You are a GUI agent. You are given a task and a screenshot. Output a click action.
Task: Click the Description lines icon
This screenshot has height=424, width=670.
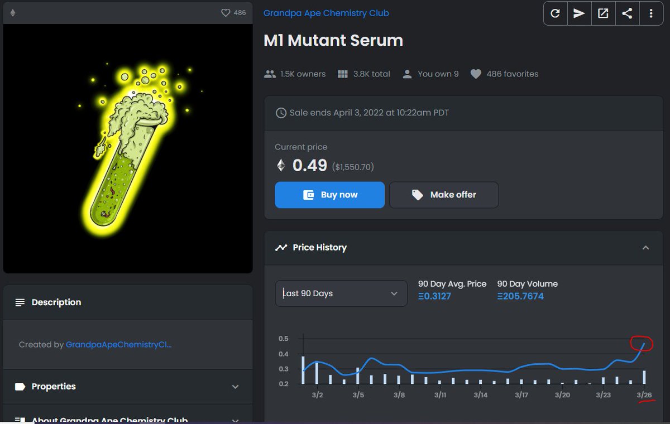(20, 302)
